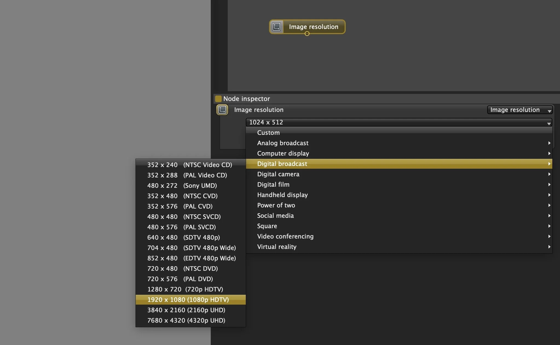Click the Image resolution node icon in graph
The image size is (560, 345).
(276, 27)
